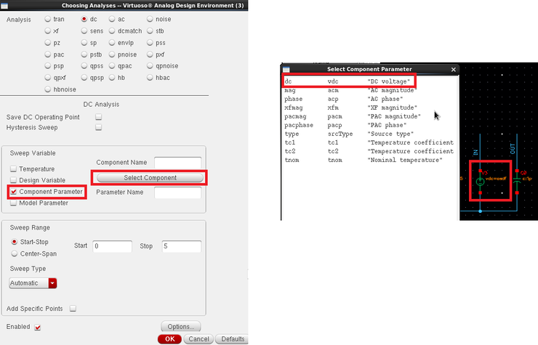Click the capacitor symbol in the schematic
Image resolution: width=538 pixels, height=345 pixels.
pos(516,179)
